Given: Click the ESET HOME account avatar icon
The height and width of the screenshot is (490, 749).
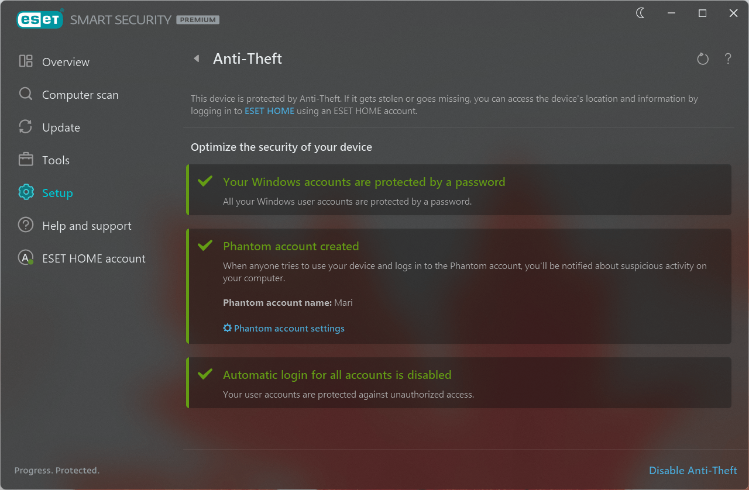Looking at the screenshot, I should point(26,258).
